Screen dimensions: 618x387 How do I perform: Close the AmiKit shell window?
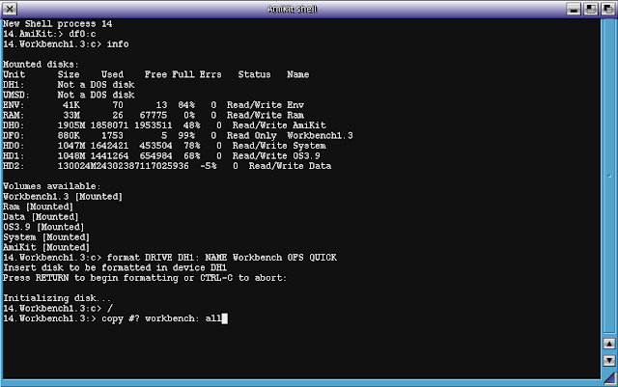(10, 9)
